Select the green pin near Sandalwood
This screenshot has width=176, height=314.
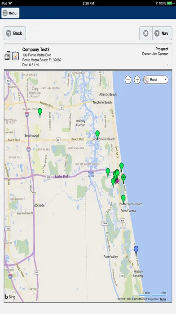[x=40, y=112]
